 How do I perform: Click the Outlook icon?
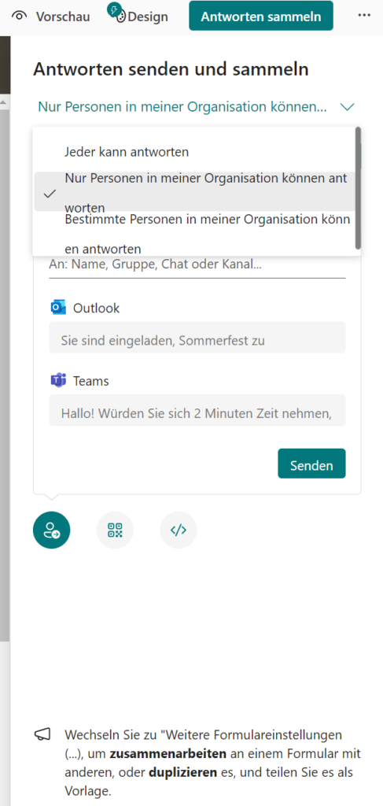click(58, 308)
